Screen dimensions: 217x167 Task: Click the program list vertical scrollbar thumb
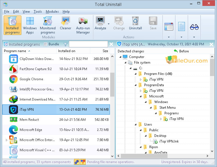pyautogui.click(x=112, y=84)
